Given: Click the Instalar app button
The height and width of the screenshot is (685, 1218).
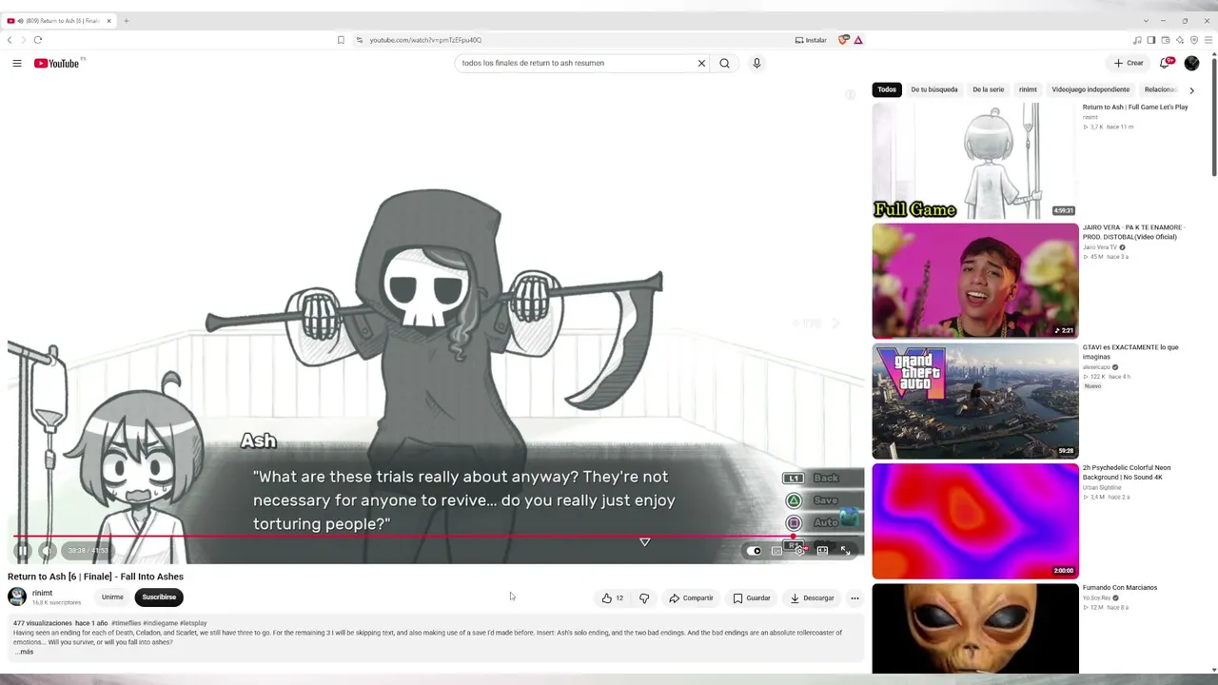Looking at the screenshot, I should (x=811, y=40).
